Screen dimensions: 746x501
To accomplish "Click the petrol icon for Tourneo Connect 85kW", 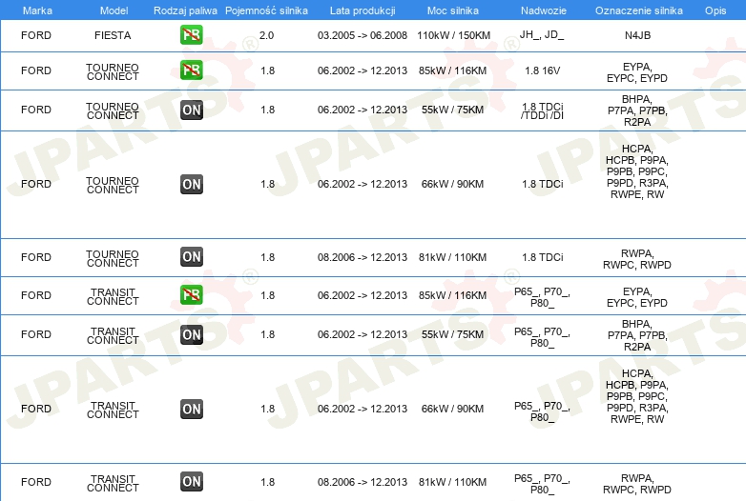I will [191, 70].
